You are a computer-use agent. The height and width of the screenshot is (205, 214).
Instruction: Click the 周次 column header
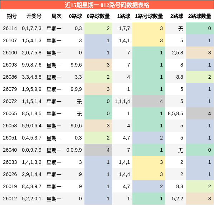click(57, 16)
